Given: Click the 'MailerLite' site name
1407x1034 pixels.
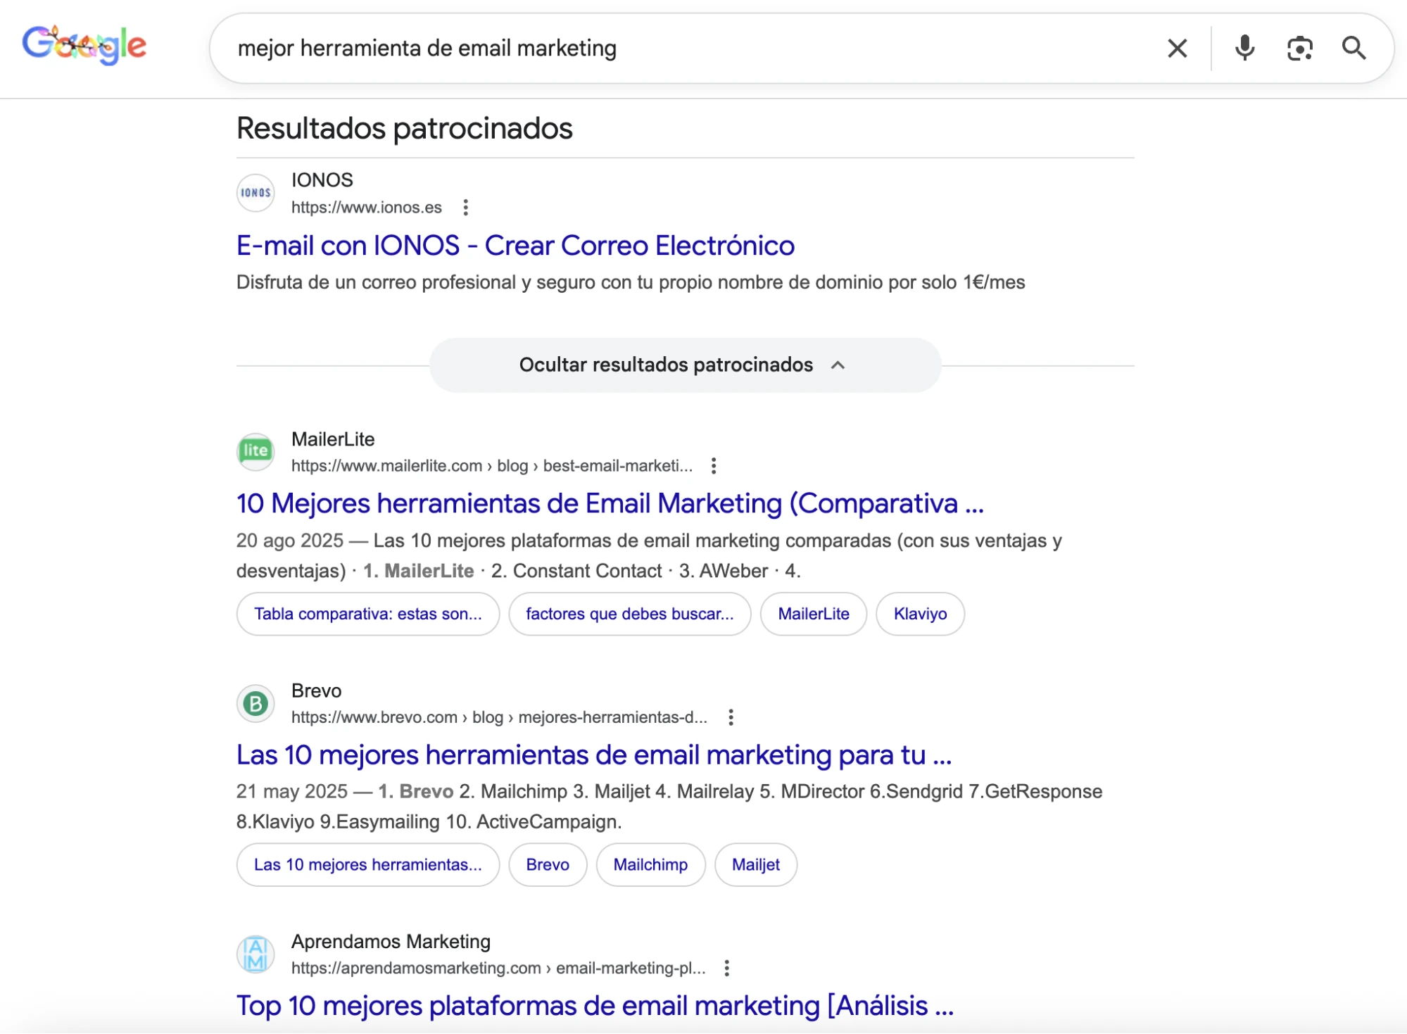Looking at the screenshot, I should 333,440.
